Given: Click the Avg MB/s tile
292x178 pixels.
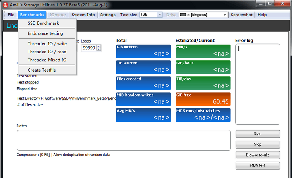Looking at the screenshot, I should [x=143, y=115].
